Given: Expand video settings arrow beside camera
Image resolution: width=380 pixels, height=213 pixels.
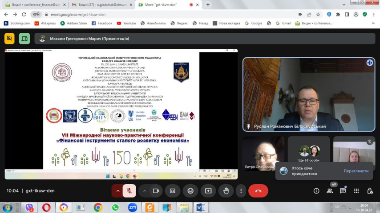Looking at the screenshot, I should 145,191.
